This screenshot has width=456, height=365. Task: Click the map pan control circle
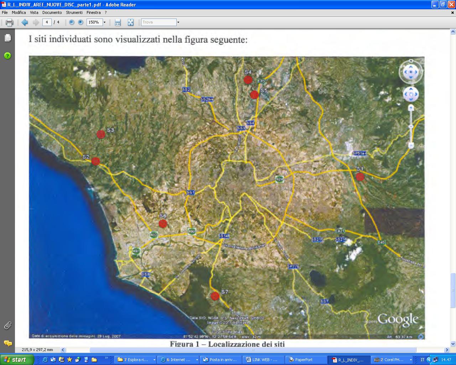click(x=411, y=94)
